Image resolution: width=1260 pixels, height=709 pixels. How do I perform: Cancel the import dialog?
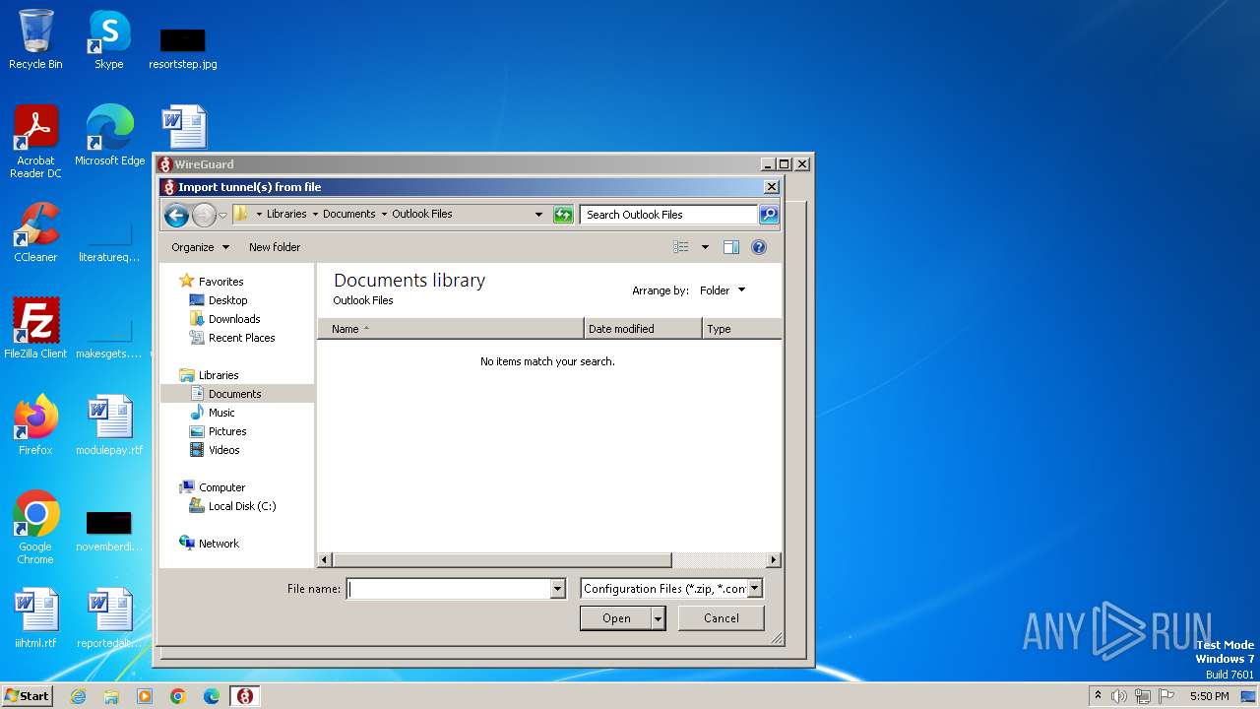point(722,618)
